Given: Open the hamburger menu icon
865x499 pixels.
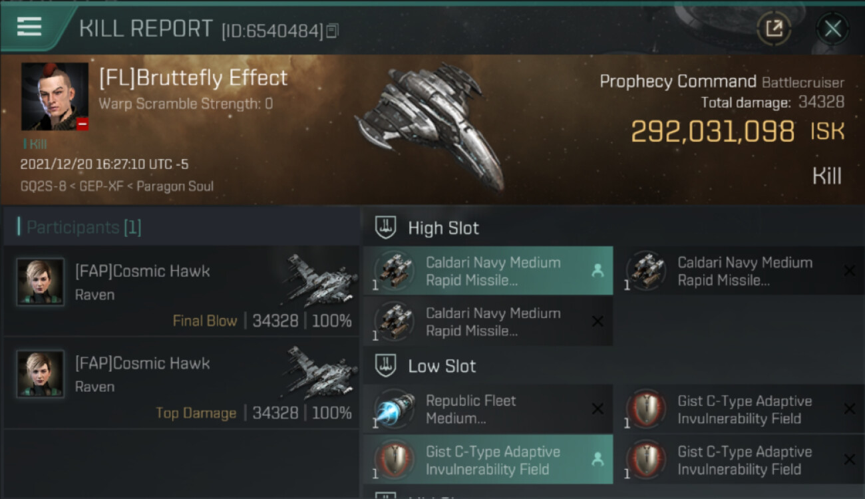Looking at the screenshot, I should [x=29, y=27].
